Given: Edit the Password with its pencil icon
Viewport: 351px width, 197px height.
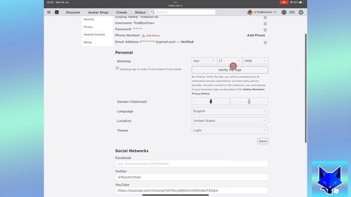Looking at the screenshot, I should coord(265,30).
